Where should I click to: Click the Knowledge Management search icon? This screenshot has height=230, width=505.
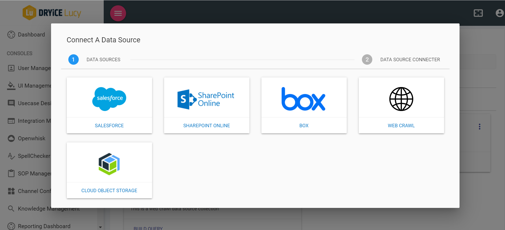tap(11, 209)
